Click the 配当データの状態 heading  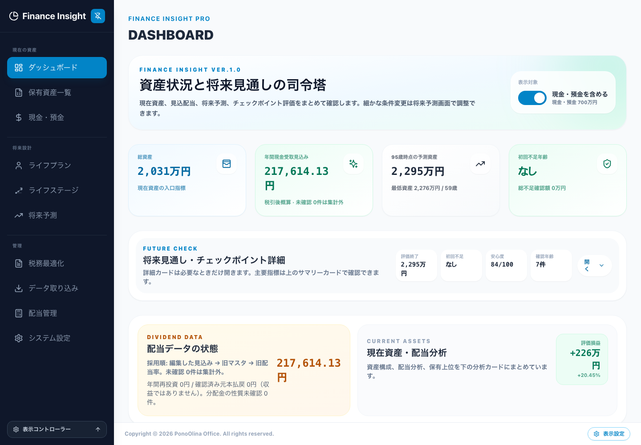tap(183, 348)
